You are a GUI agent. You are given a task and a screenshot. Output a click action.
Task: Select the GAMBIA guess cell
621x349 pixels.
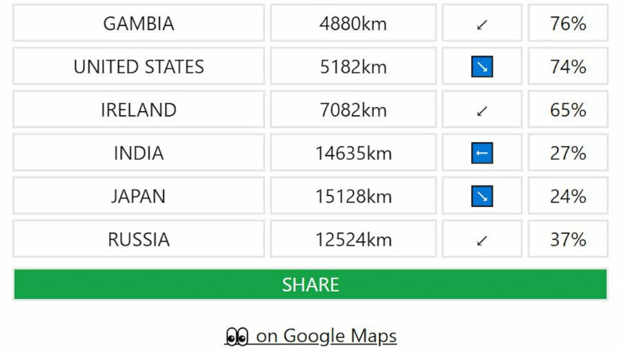tap(139, 23)
